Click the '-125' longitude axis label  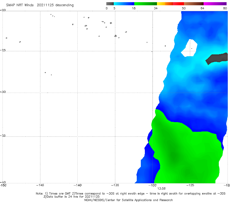click(190, 185)
